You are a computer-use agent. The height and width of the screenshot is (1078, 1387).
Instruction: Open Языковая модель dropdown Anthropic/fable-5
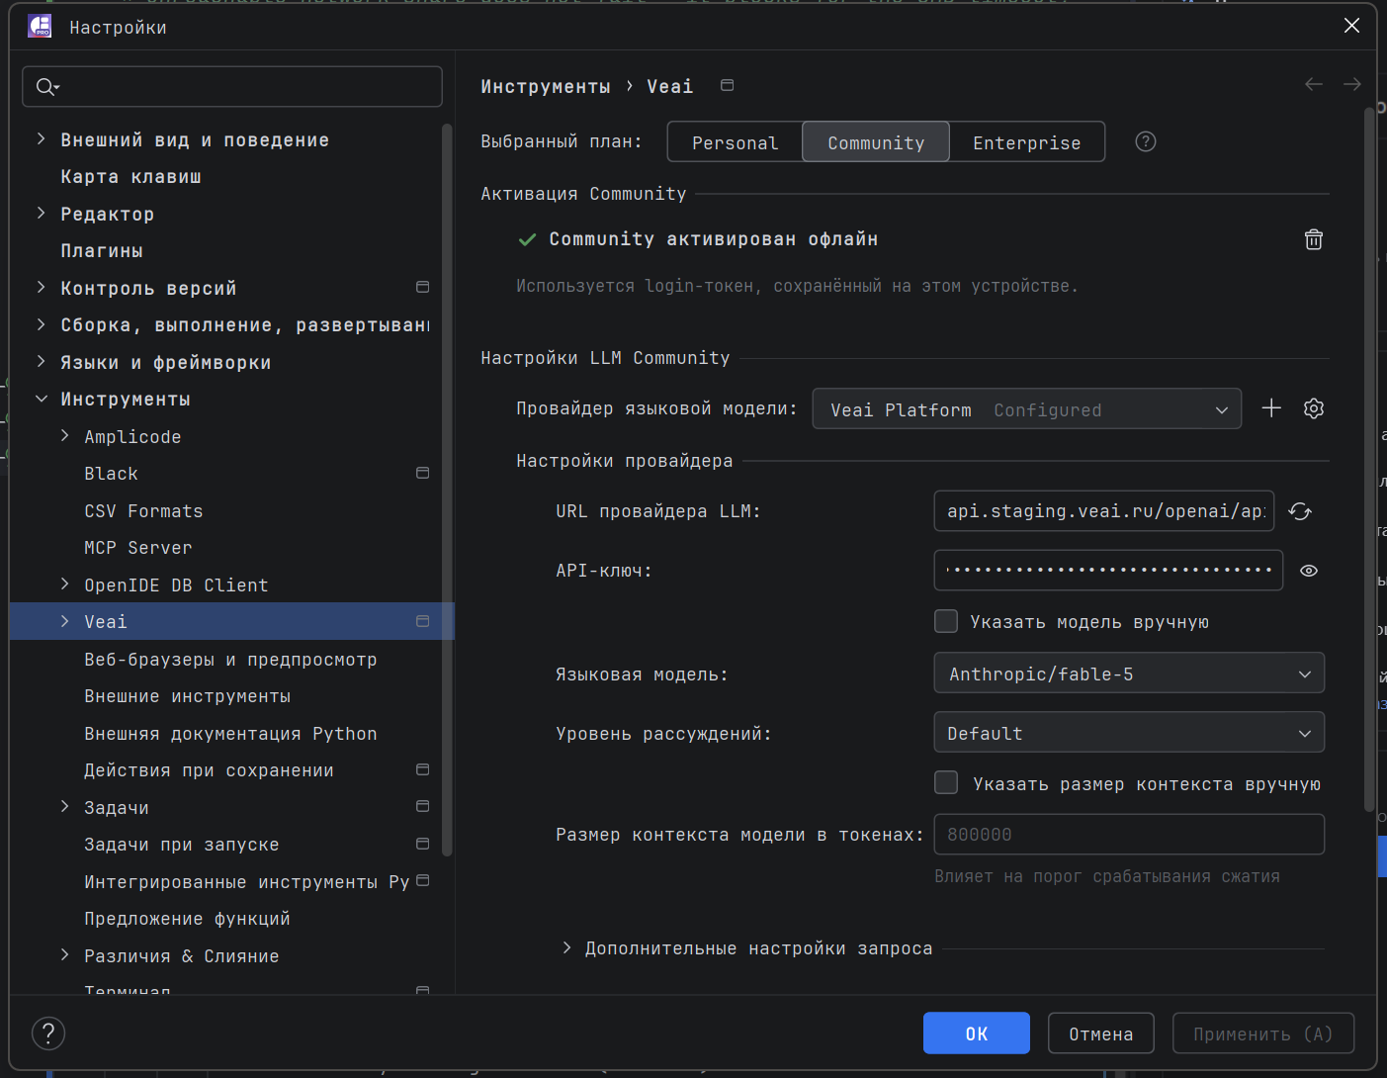pos(1129,674)
